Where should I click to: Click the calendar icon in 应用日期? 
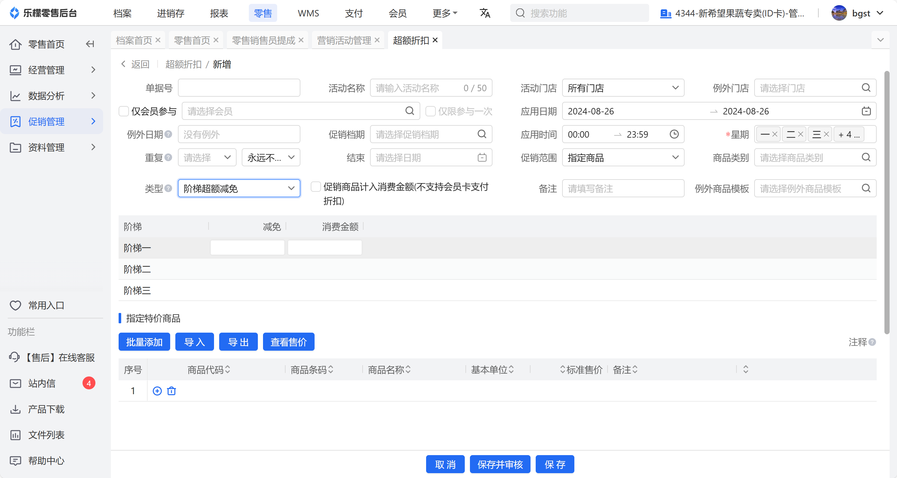click(x=866, y=111)
